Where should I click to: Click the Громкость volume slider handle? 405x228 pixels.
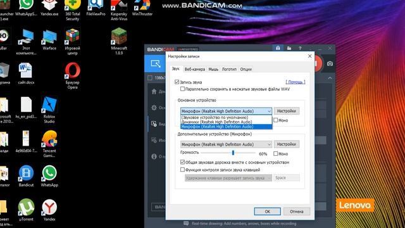click(233, 153)
